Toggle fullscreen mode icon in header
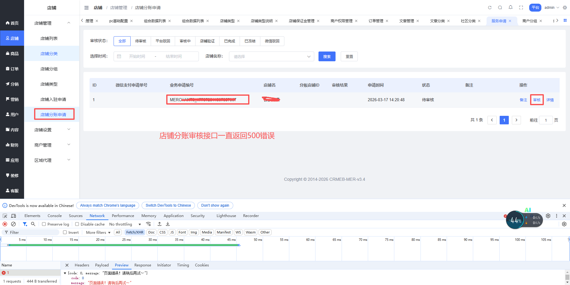Viewport: 570px width, 285px height. pyautogui.click(x=521, y=8)
